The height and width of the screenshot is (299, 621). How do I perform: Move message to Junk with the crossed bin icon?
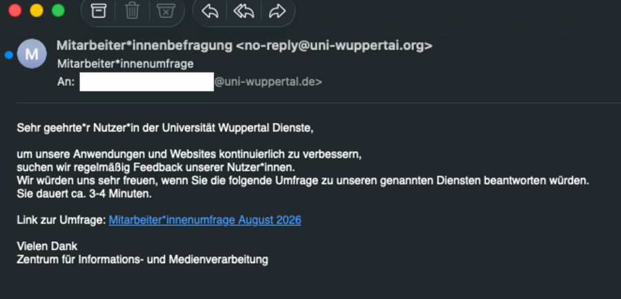tap(166, 11)
